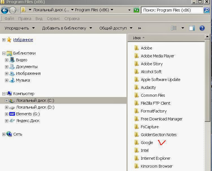Click scrollbar up arrow in file list
The height and width of the screenshot is (171, 212).
point(207,37)
